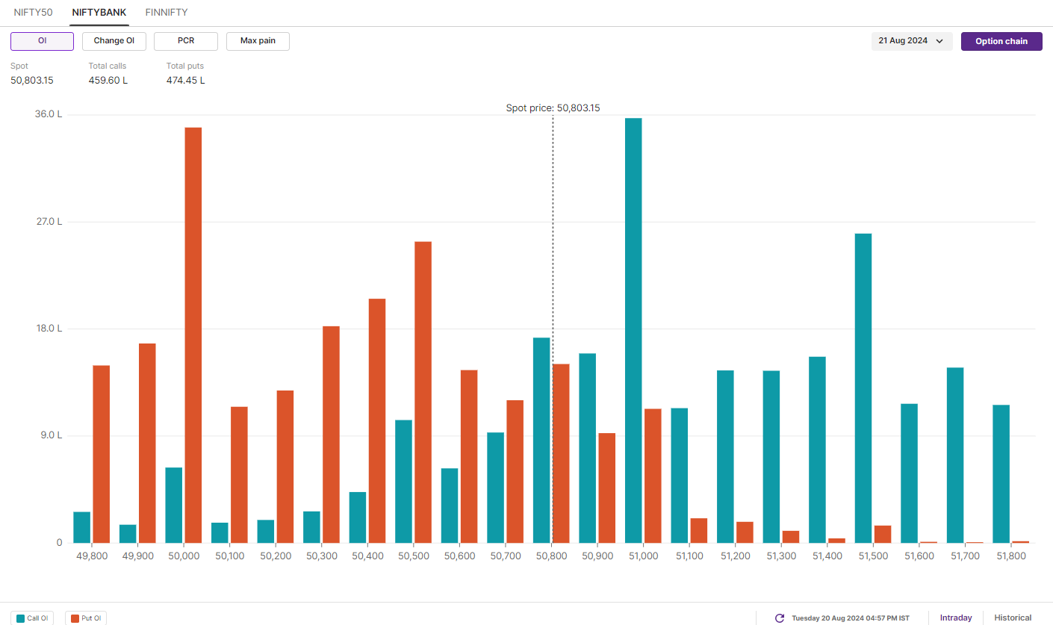Image resolution: width=1053 pixels, height=625 pixels.
Task: Click the 50,400 put OI bar
Action: 377,420
